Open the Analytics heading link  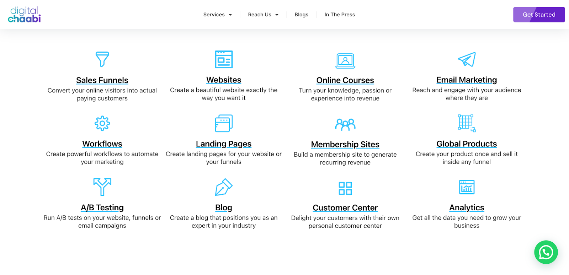point(467,207)
